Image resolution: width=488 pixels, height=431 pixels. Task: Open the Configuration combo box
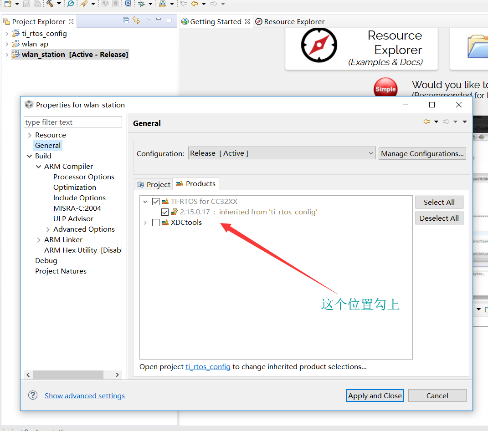click(x=282, y=153)
